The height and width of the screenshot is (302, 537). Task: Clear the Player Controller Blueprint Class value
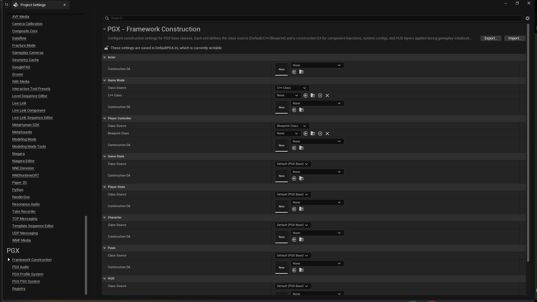(x=327, y=134)
